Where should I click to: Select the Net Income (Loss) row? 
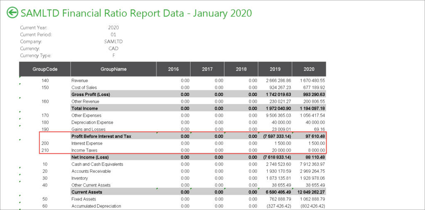[198, 157]
